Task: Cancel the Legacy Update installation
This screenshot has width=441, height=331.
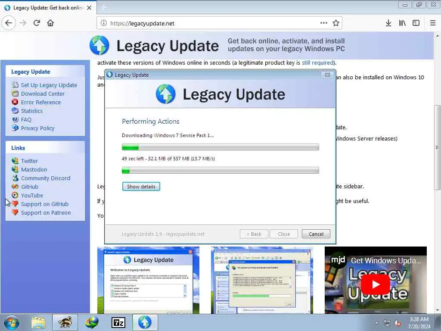Action: click(x=316, y=234)
